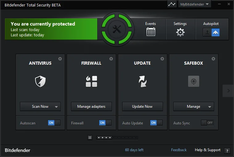The height and width of the screenshot is (157, 234).
Task: Open the 60 days left link
Action: tap(134, 150)
